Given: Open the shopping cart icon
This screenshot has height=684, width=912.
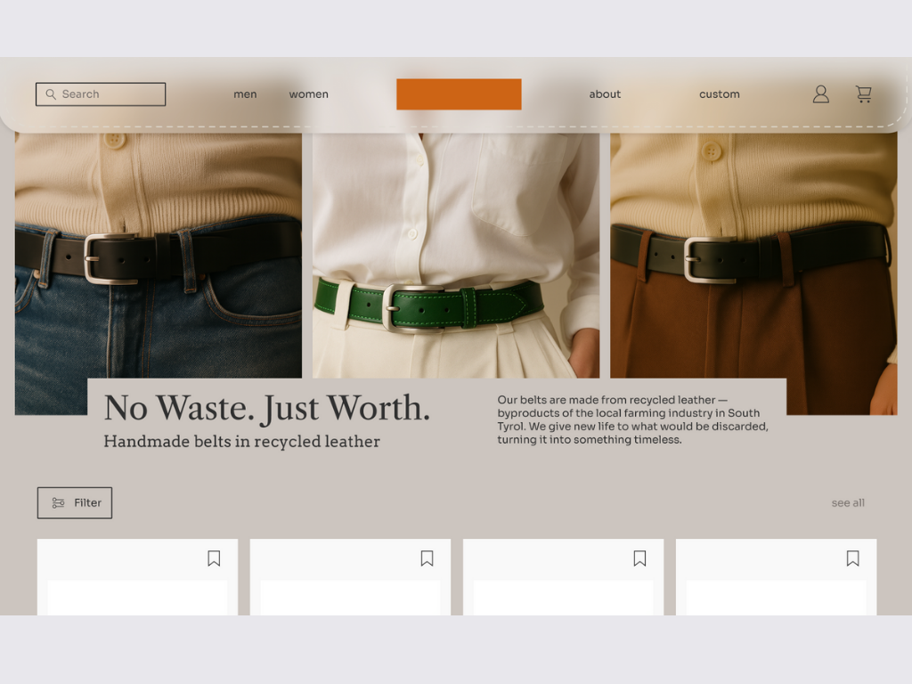Looking at the screenshot, I should pos(863,94).
